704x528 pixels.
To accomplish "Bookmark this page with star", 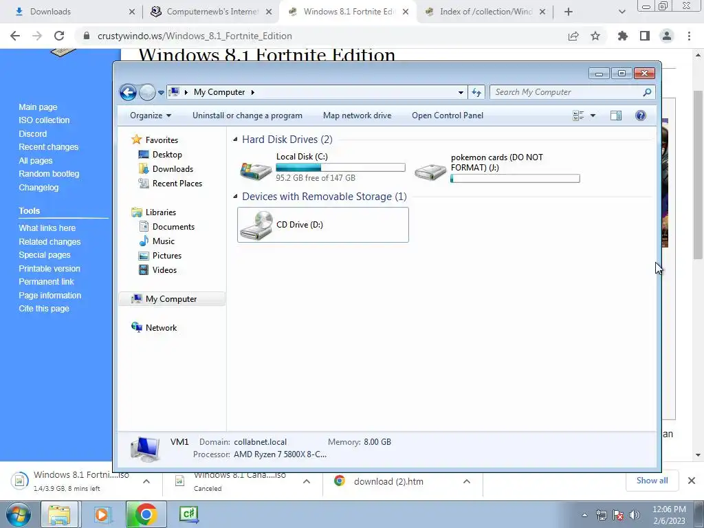I will coord(595,36).
